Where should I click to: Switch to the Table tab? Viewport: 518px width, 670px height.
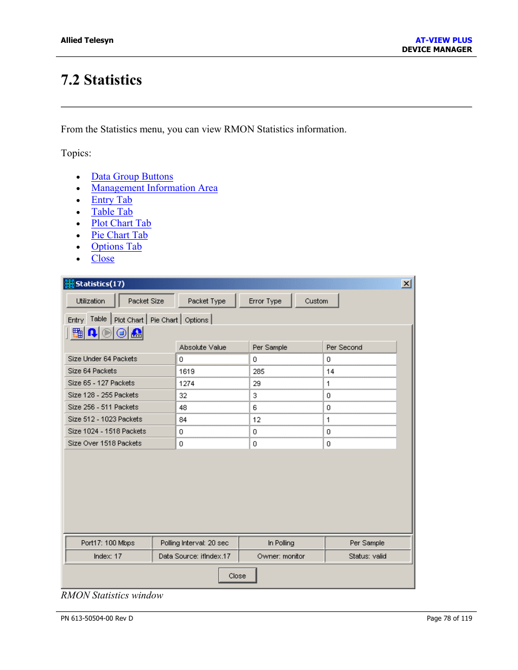[x=99, y=319]
